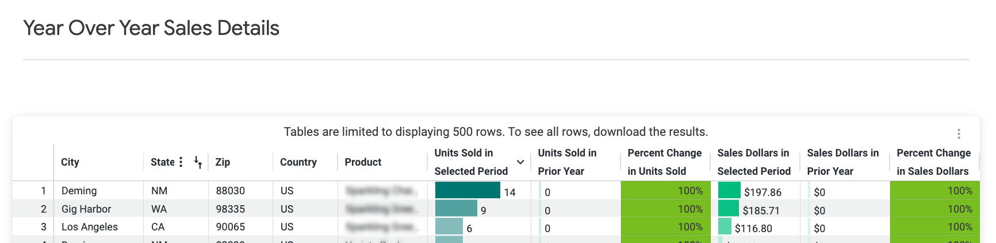
Task: Select the Country column header
Action: pyautogui.click(x=298, y=162)
